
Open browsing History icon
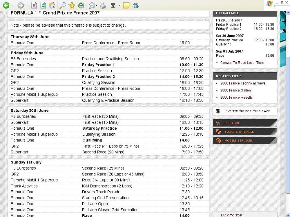81,5
